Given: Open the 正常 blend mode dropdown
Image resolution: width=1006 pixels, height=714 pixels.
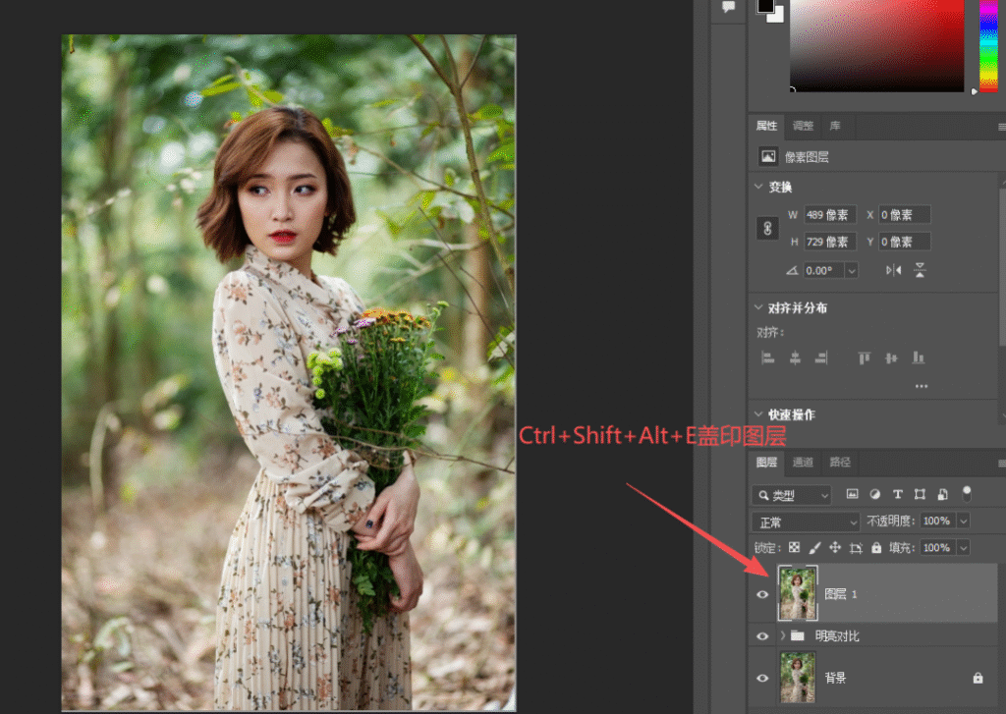Looking at the screenshot, I should (806, 522).
